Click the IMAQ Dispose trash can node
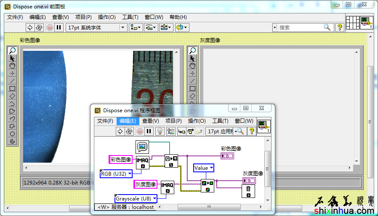 tap(248, 192)
